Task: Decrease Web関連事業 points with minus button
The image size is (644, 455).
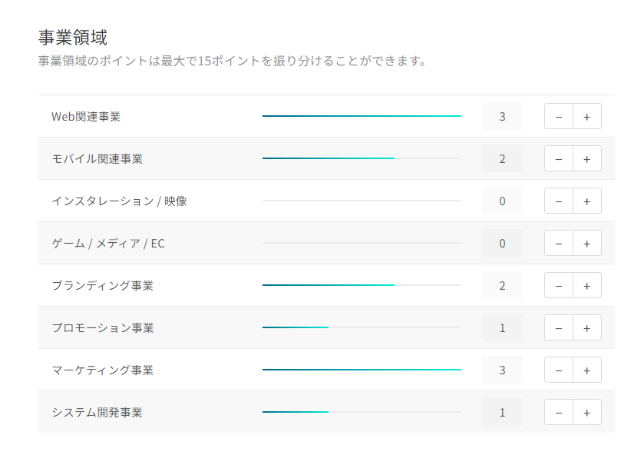Action: 558,116
